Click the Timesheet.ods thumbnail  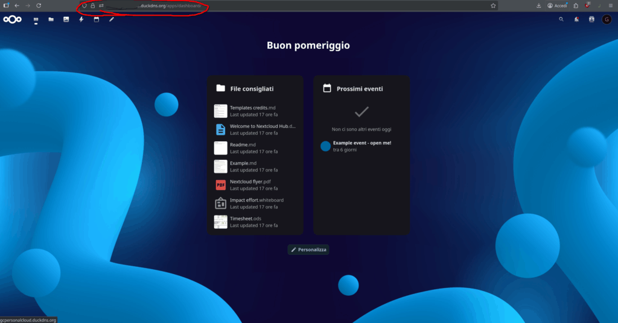click(x=220, y=222)
